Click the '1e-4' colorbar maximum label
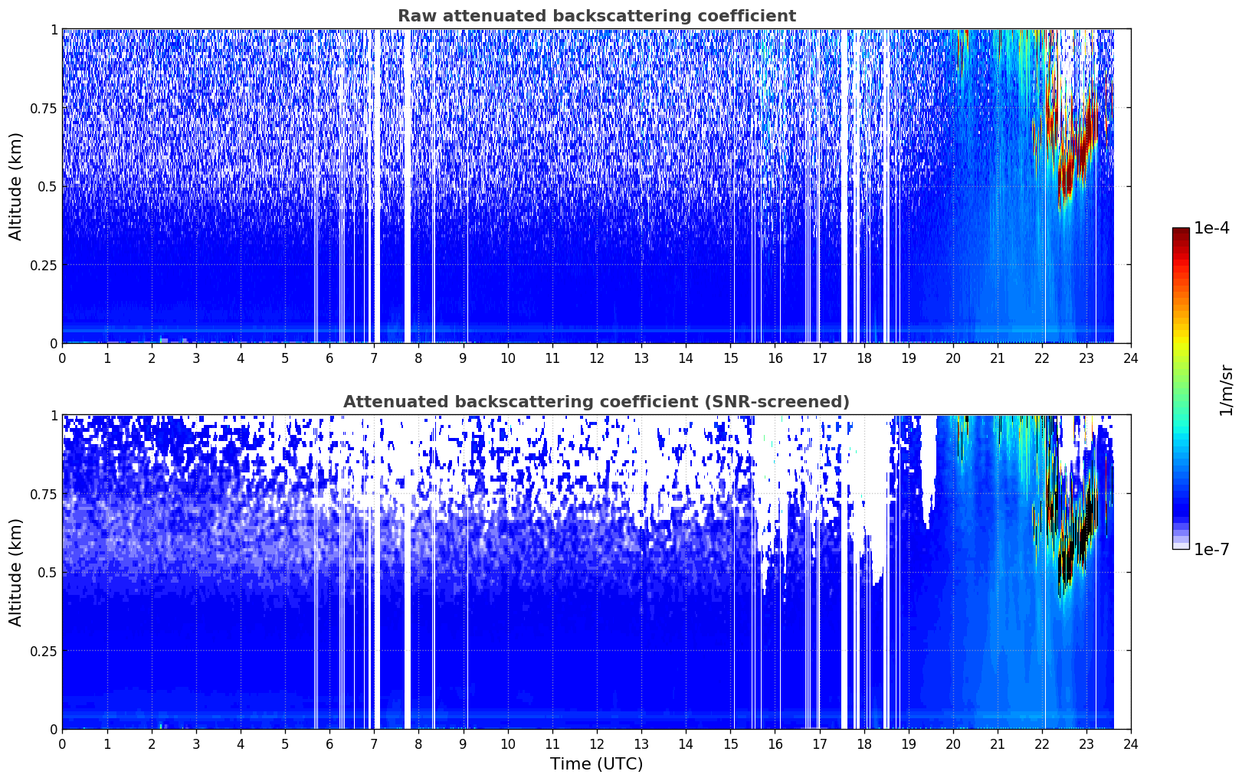This screenshot has height=781, width=1242. tap(1211, 228)
